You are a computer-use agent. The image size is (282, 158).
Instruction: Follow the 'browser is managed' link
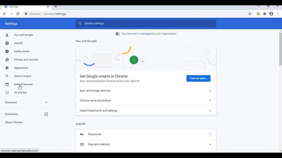click(139, 34)
